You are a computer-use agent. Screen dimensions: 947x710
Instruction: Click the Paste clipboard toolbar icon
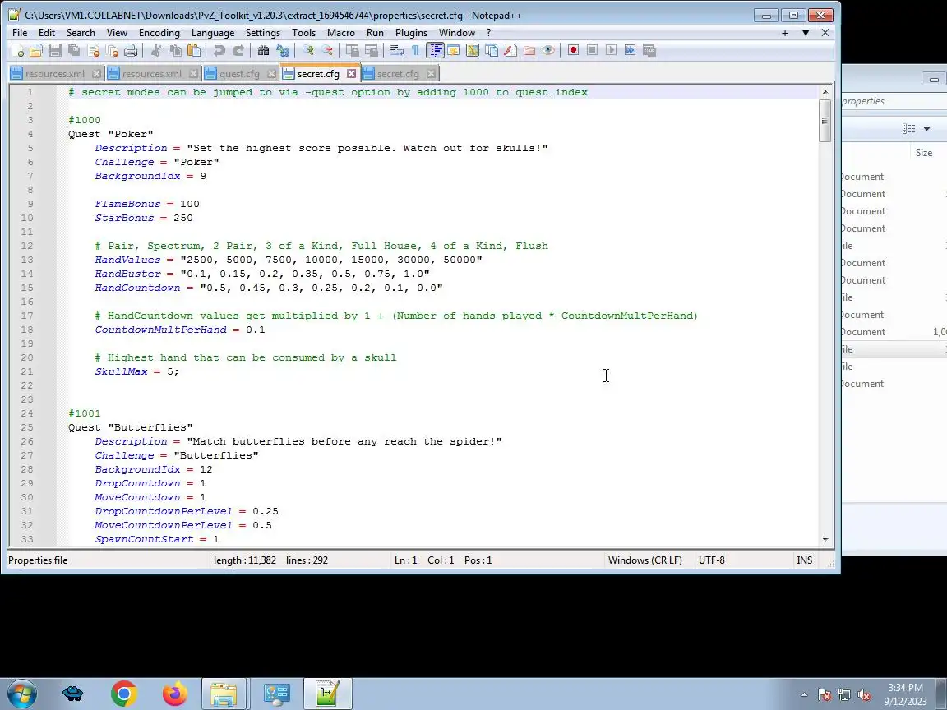[194, 50]
